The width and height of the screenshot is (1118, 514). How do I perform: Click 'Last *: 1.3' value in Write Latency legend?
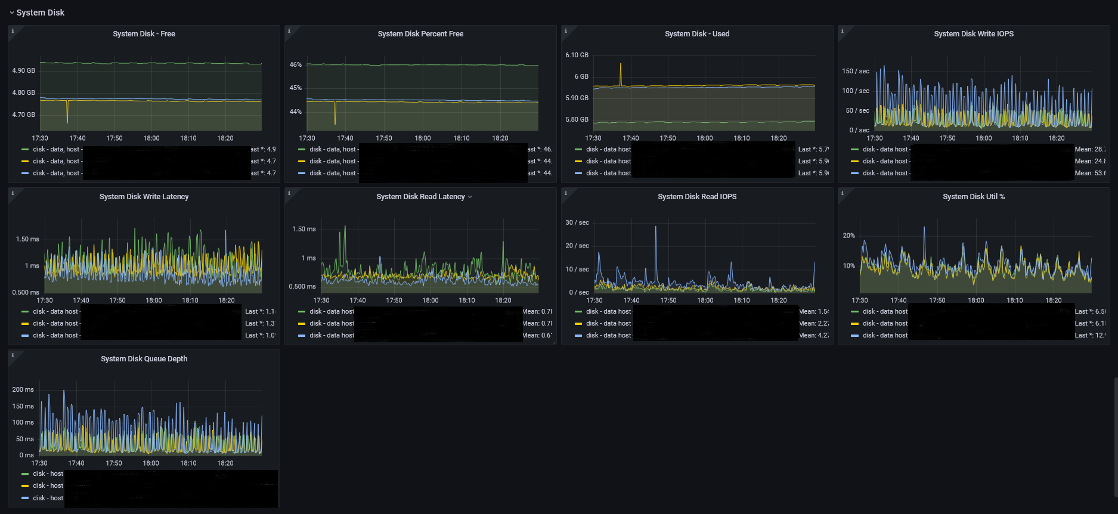click(x=260, y=324)
